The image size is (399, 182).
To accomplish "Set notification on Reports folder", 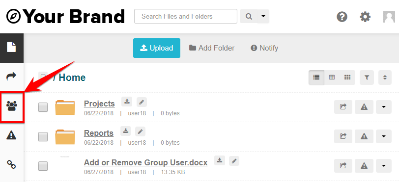I will [364, 136].
